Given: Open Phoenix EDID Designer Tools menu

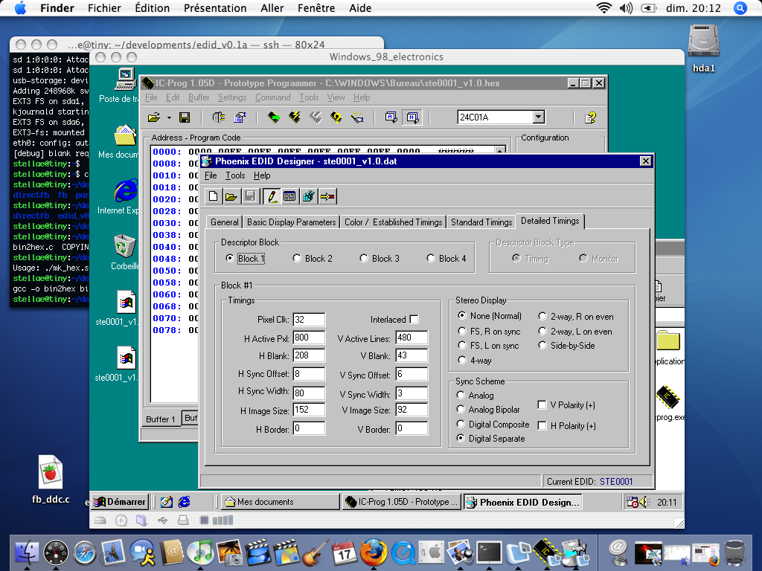Looking at the screenshot, I should pos(235,175).
